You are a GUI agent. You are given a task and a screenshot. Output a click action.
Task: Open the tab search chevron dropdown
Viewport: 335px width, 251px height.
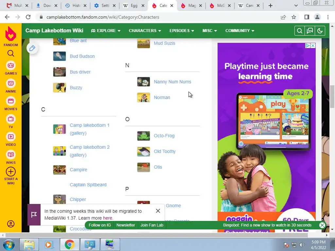click(296, 6)
